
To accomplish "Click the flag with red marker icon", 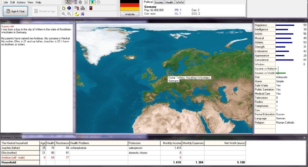I will [x=77, y=8].
